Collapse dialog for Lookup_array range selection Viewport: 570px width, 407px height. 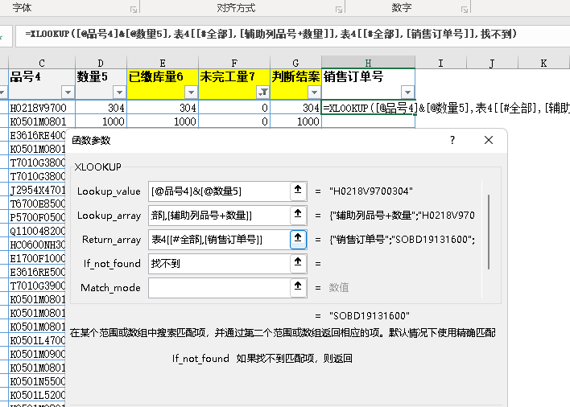[x=298, y=215]
